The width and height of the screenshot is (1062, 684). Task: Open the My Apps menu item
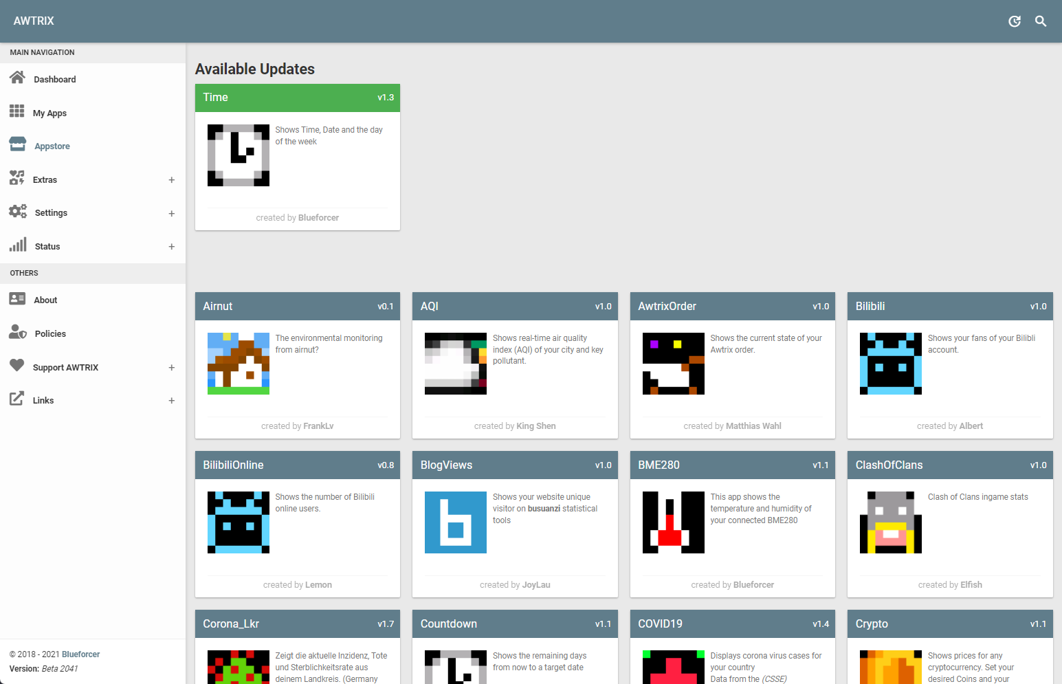coord(49,113)
